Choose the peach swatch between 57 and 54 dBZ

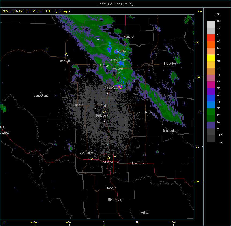click(211, 51)
